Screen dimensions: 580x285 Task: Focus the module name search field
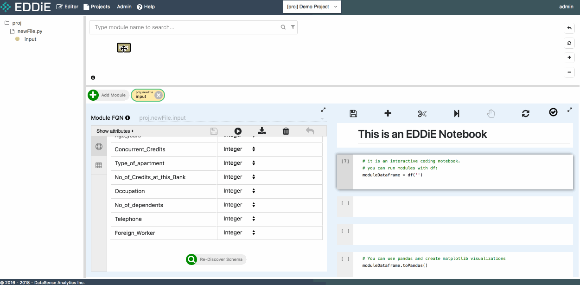(185, 27)
